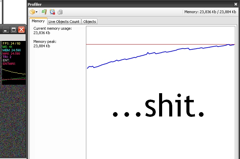The width and height of the screenshot is (240, 159).
Task: Click the Profiler panel title
Action: pyautogui.click(x=35, y=4)
